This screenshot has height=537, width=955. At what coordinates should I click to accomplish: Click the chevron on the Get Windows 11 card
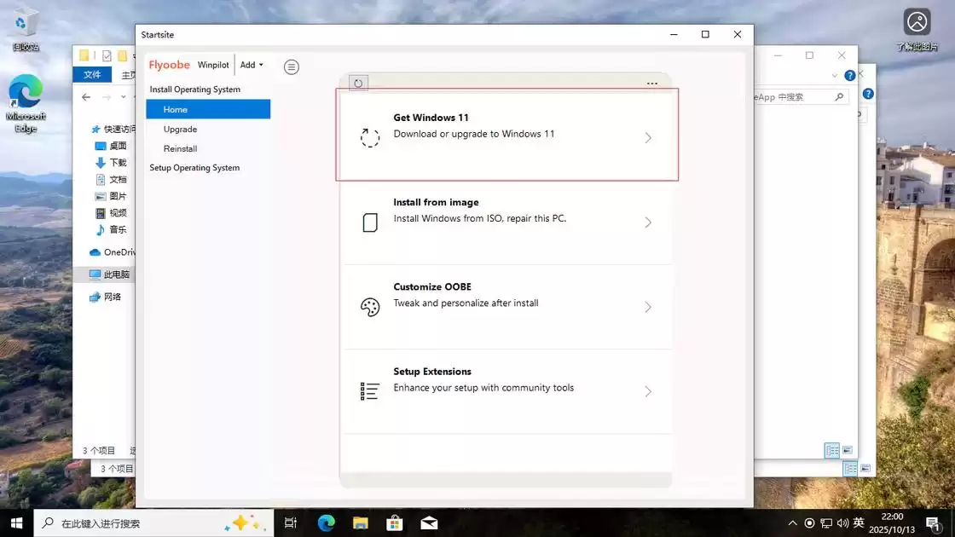pyautogui.click(x=648, y=137)
